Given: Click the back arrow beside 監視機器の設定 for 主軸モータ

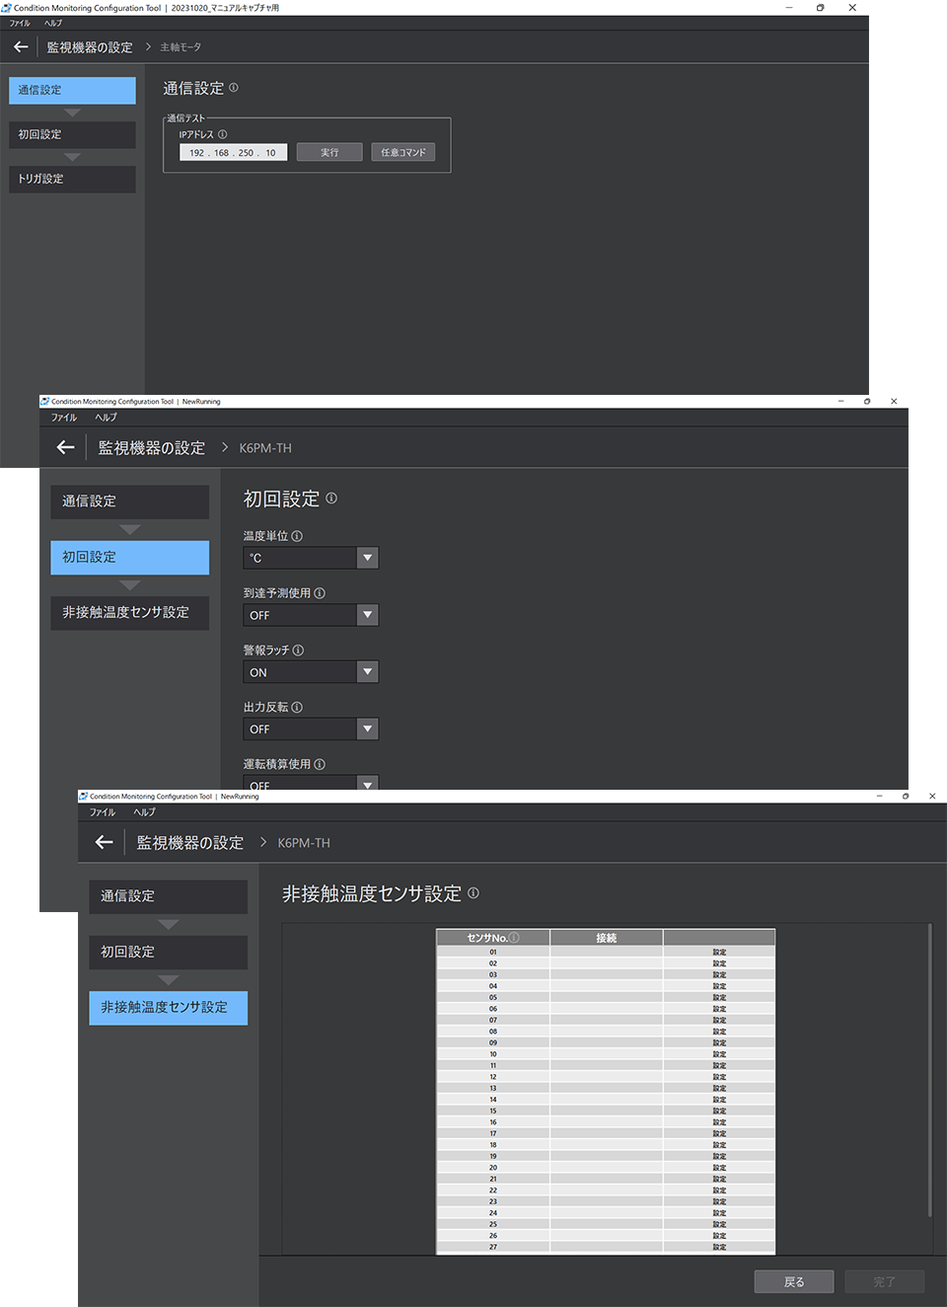Looking at the screenshot, I should pos(20,46).
